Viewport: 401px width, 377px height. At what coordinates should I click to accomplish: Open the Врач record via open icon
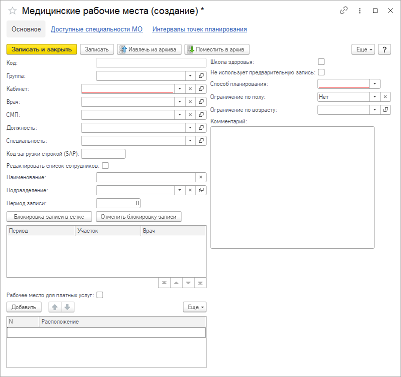(201, 102)
